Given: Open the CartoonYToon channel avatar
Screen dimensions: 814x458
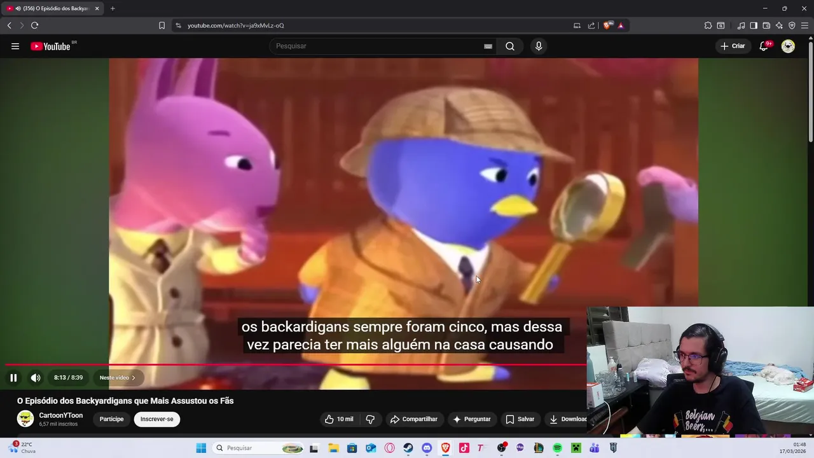Looking at the screenshot, I should 25,419.
